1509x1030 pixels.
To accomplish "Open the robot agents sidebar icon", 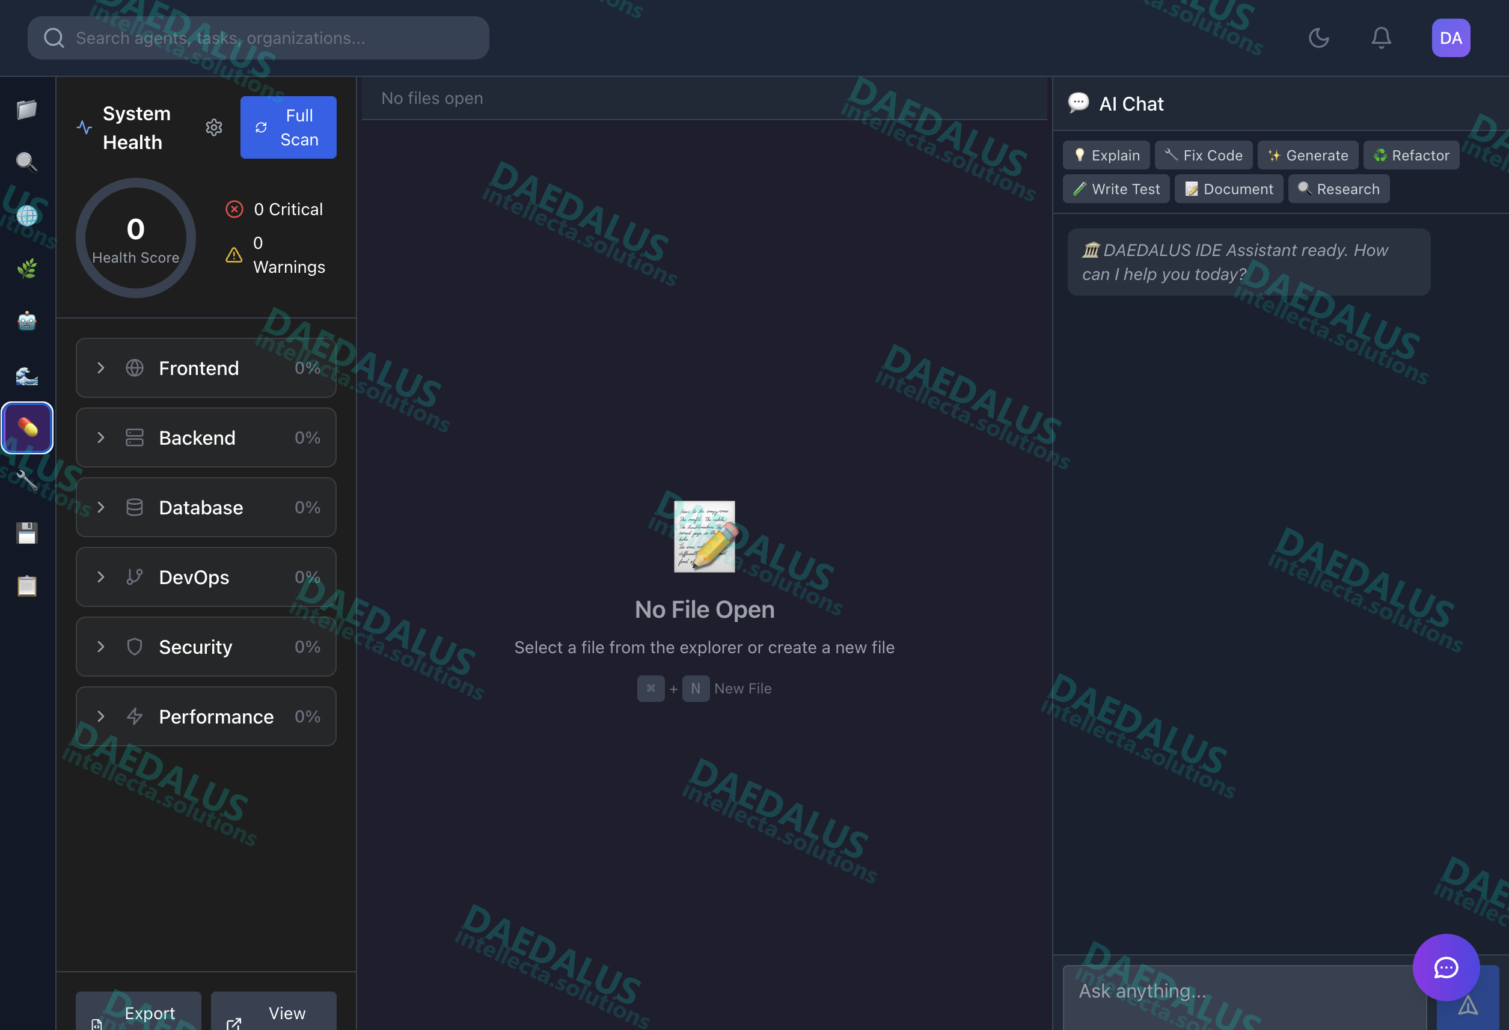I will pos(26,321).
